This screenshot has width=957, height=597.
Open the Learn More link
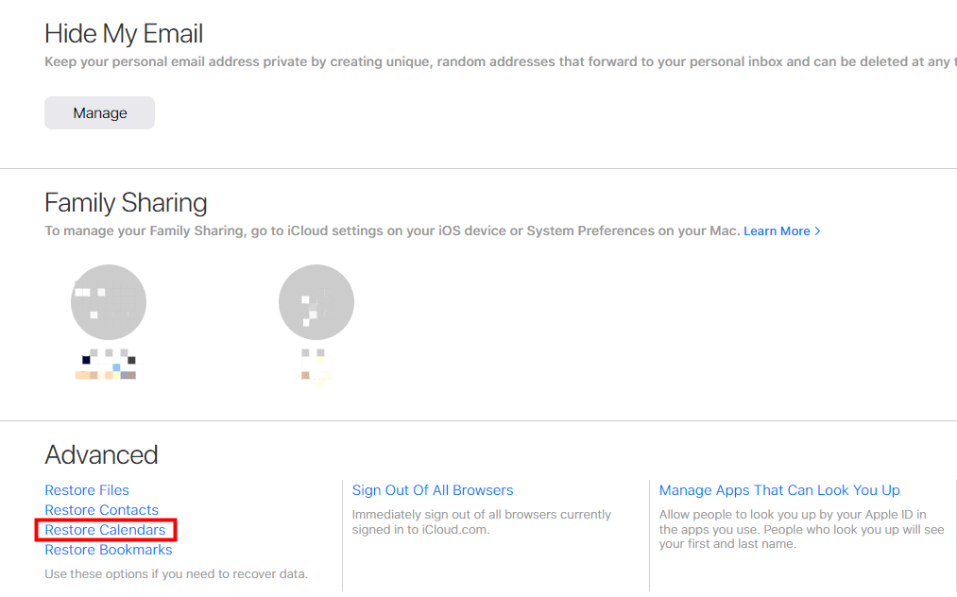(777, 231)
